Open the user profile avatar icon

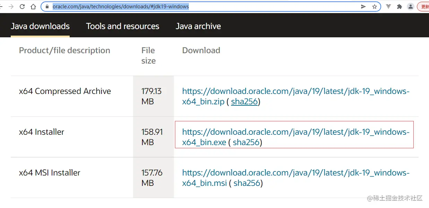point(411,7)
